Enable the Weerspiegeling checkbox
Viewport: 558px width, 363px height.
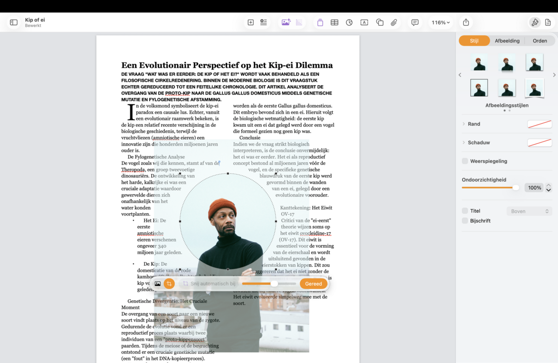[x=465, y=161]
